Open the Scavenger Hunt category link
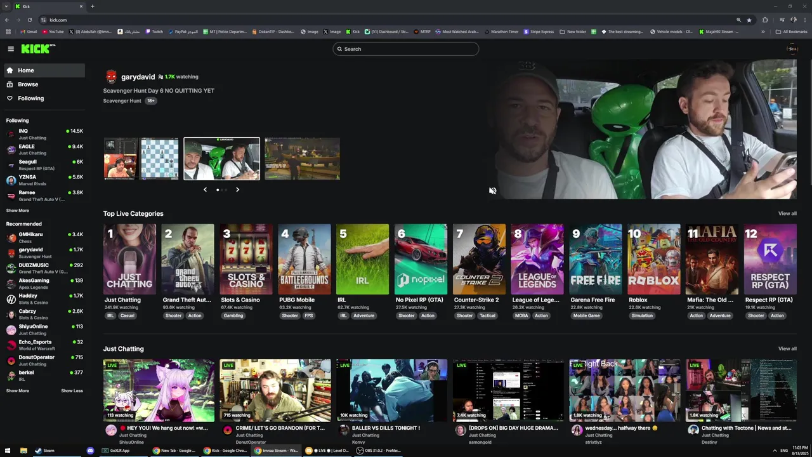Screen dimensions: 812x457 [122, 101]
